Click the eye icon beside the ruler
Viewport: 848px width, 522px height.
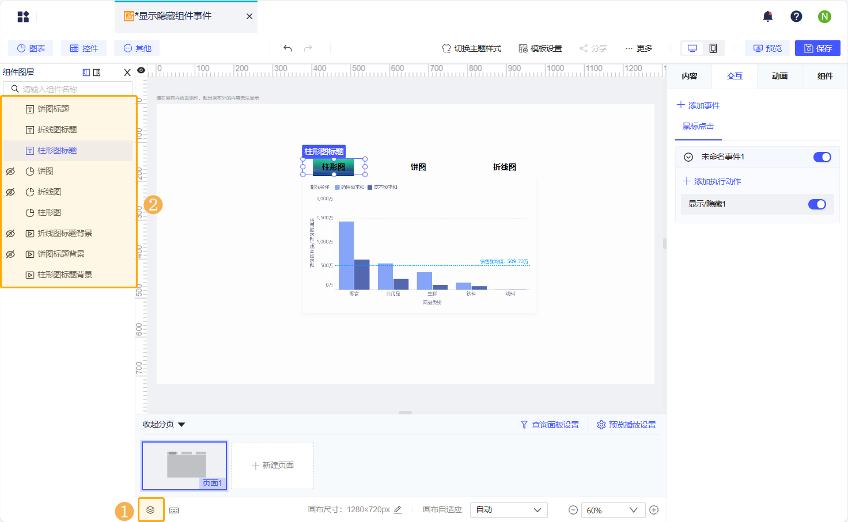point(141,70)
